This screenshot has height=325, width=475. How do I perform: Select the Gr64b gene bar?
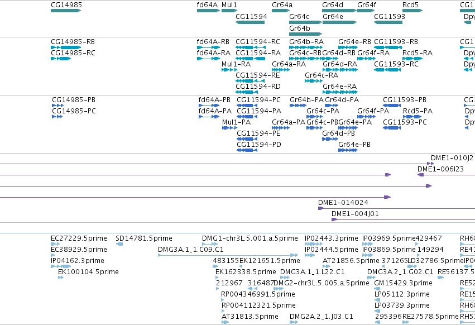[306, 34]
